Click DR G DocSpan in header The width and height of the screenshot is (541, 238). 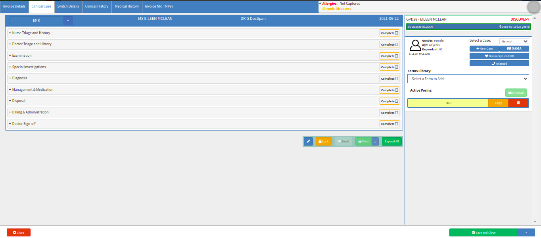pos(253,19)
